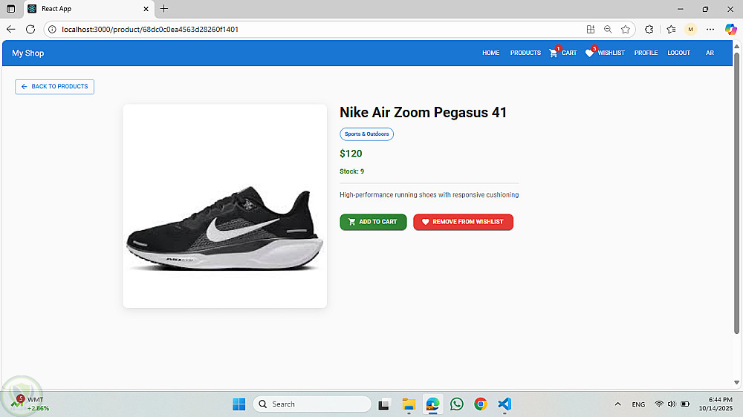This screenshot has height=417, width=743.
Task: Switch ENG input language
Action: pyautogui.click(x=638, y=404)
